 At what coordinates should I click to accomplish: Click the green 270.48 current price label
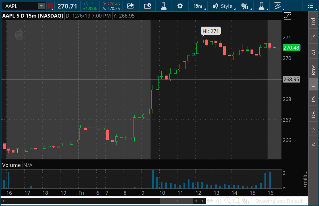(x=291, y=48)
